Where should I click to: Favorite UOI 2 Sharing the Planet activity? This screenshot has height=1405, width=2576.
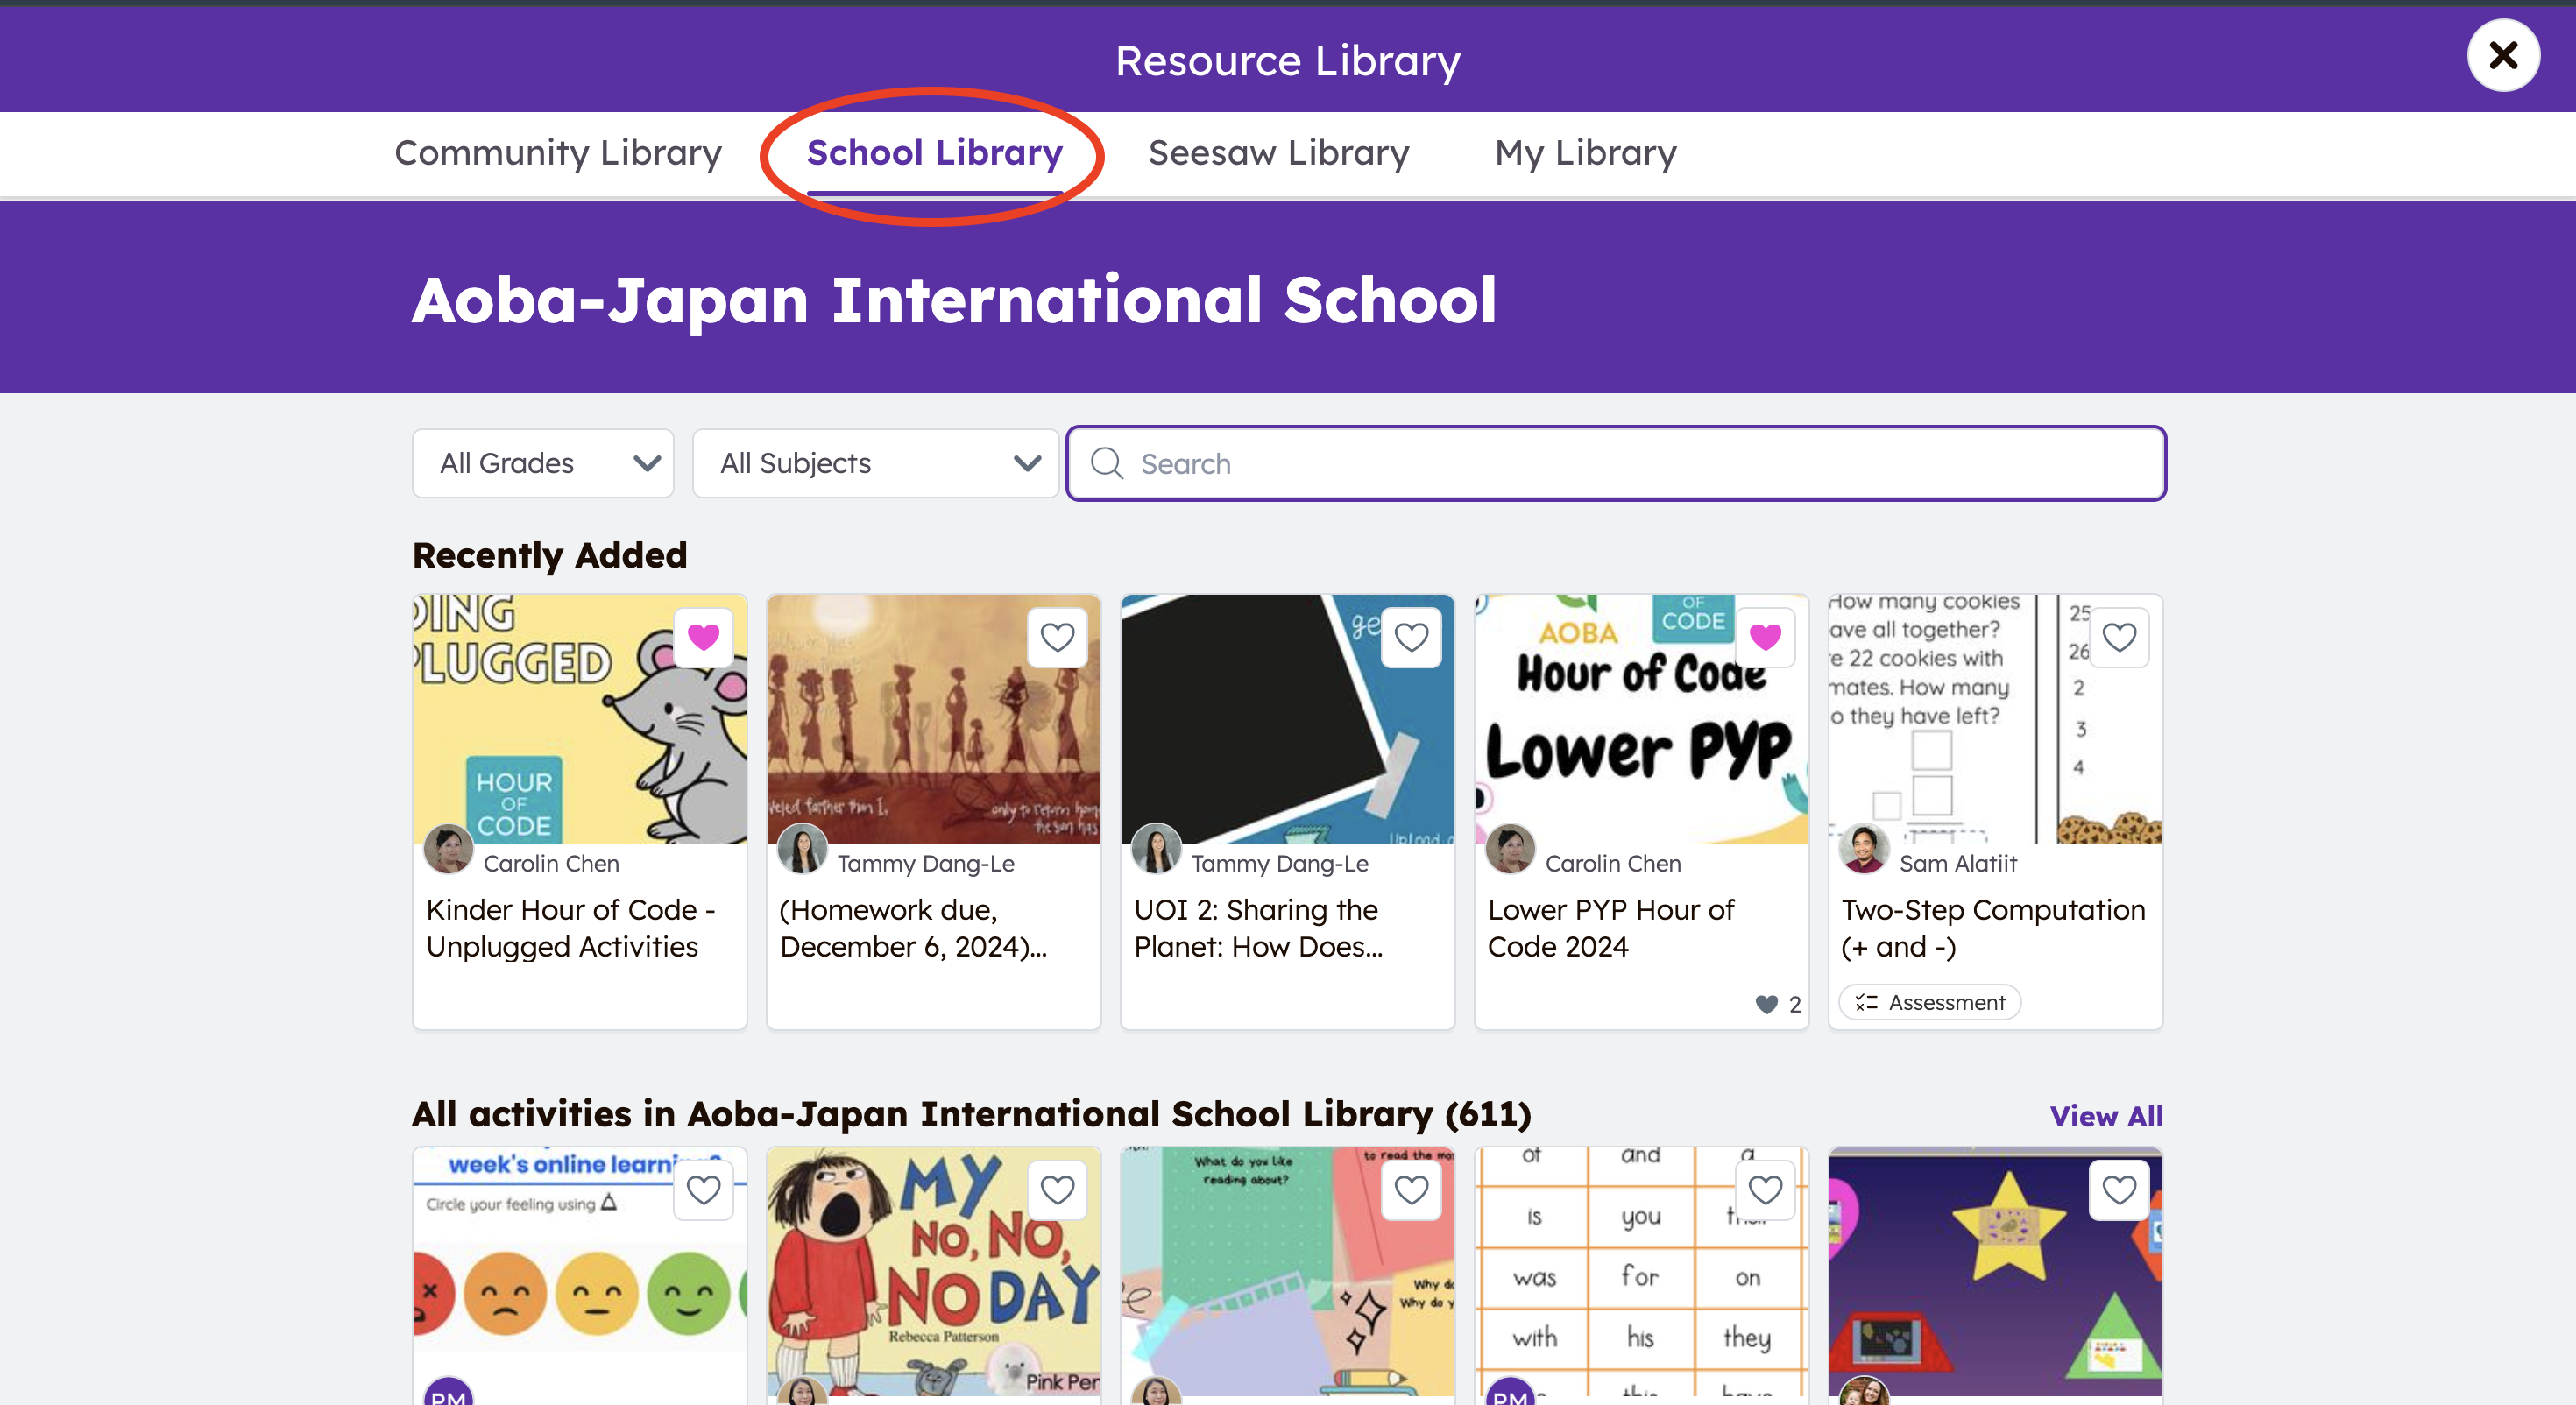[x=1411, y=637]
